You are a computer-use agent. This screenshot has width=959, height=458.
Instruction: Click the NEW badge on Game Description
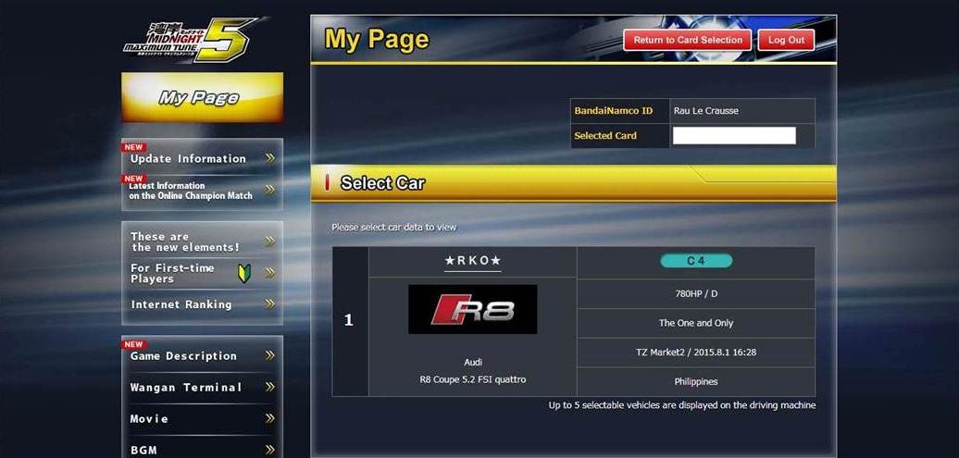pyautogui.click(x=133, y=344)
